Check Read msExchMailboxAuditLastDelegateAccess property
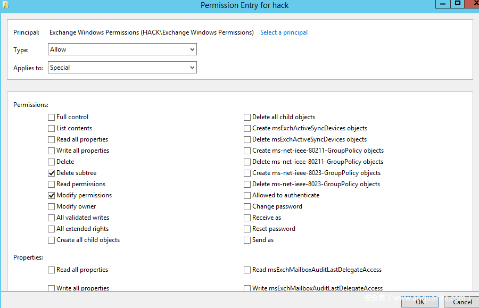Image resolution: width=479 pixels, height=308 pixels. point(247,270)
